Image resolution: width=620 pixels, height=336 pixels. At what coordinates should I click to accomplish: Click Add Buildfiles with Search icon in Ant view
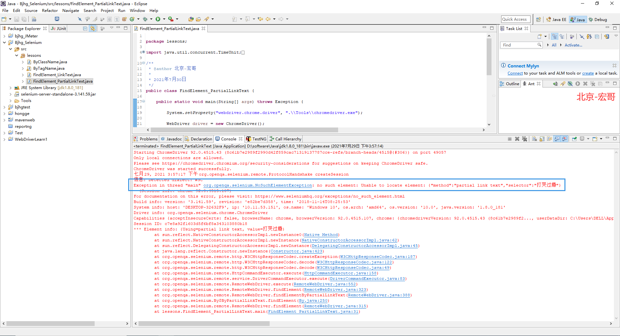pyautogui.click(x=563, y=84)
